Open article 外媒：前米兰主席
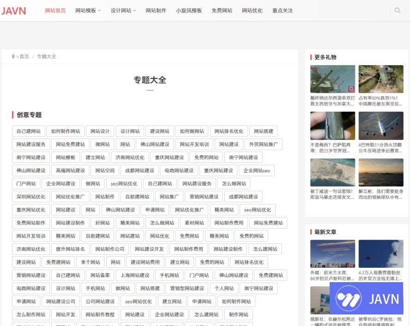This screenshot has width=410, height=326. tap(332, 276)
